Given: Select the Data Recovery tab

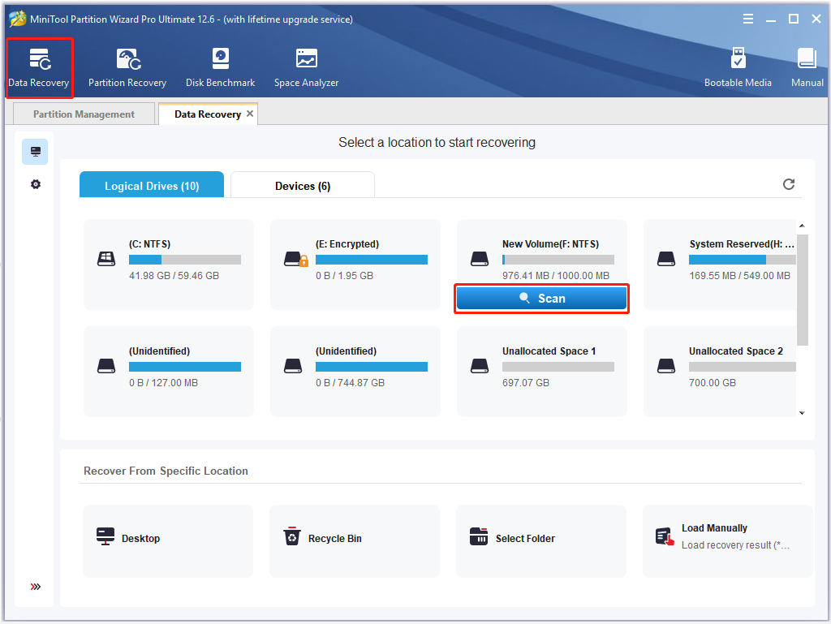Looking at the screenshot, I should click(207, 114).
